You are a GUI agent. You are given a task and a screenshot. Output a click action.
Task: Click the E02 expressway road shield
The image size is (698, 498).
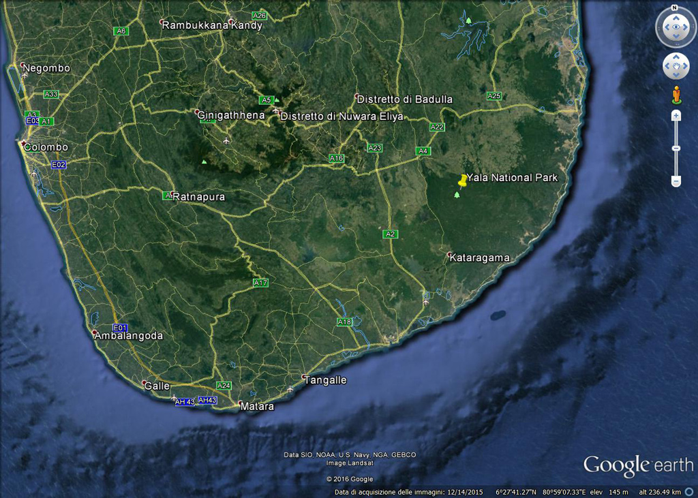(59, 164)
